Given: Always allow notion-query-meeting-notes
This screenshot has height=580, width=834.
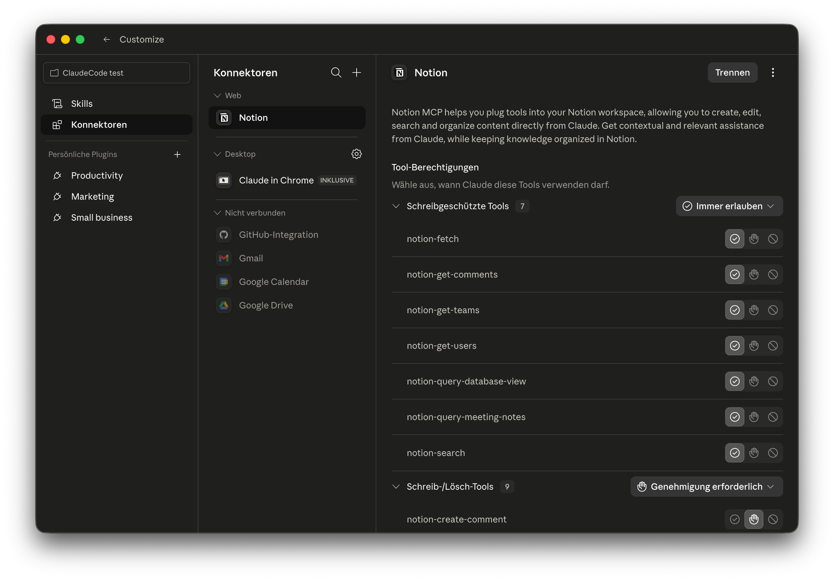Looking at the screenshot, I should [735, 417].
